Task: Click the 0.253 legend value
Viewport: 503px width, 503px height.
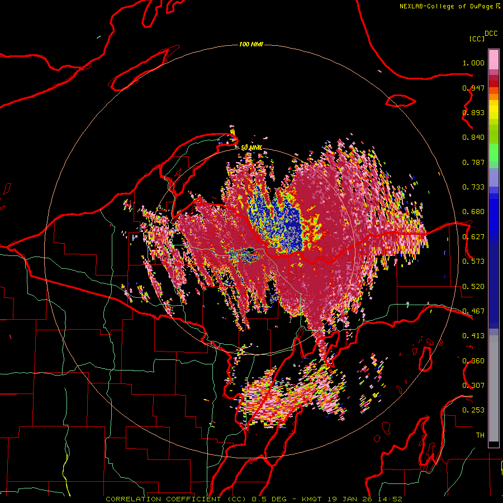Action: click(473, 410)
